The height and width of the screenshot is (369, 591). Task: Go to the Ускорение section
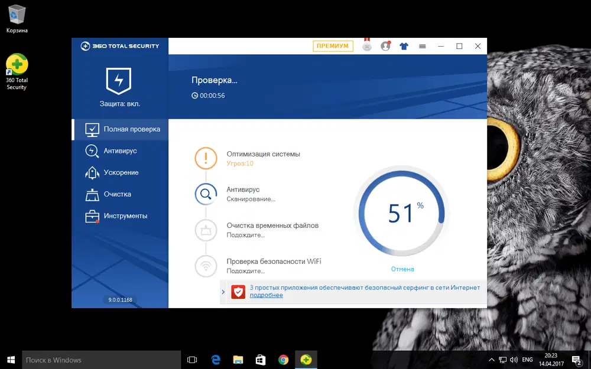121,172
